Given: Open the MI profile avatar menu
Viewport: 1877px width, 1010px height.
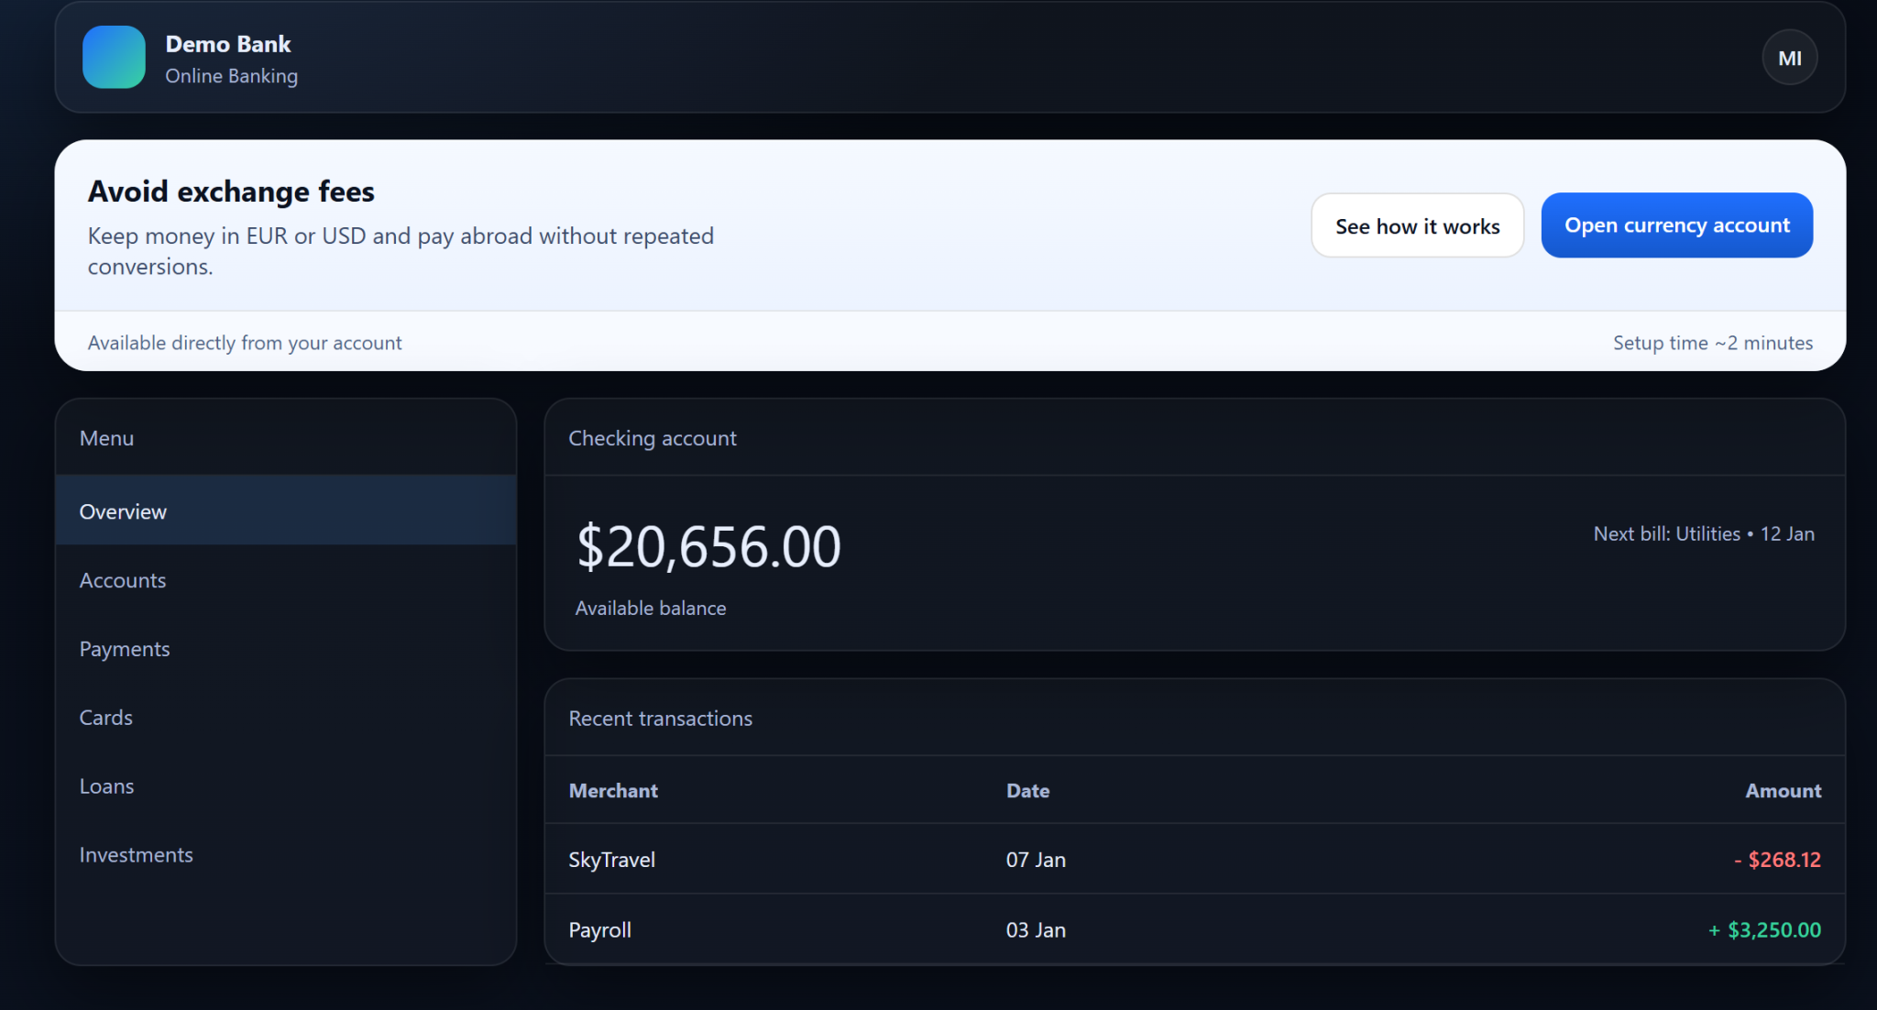Looking at the screenshot, I should (1789, 57).
